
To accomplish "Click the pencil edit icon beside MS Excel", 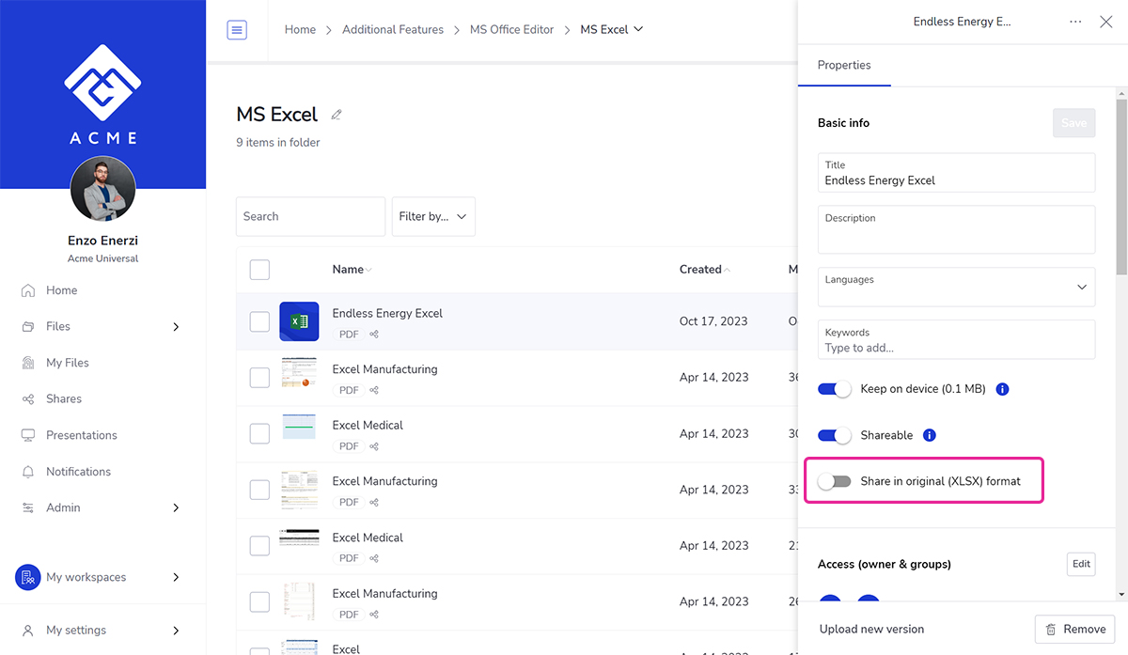I will coord(337,115).
